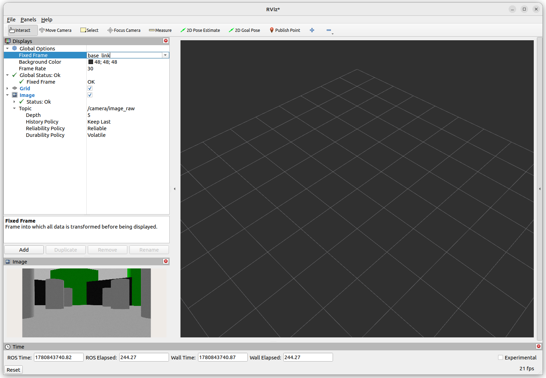The width and height of the screenshot is (546, 378).
Task: Click the Volatile value
Action: (x=97, y=135)
